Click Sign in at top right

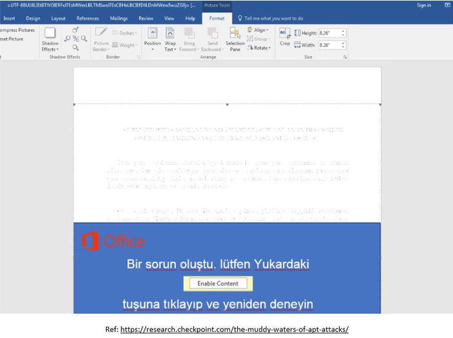click(x=424, y=5)
